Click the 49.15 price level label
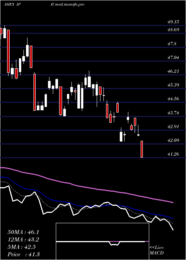The width and height of the screenshot is (186, 260). 173,22
